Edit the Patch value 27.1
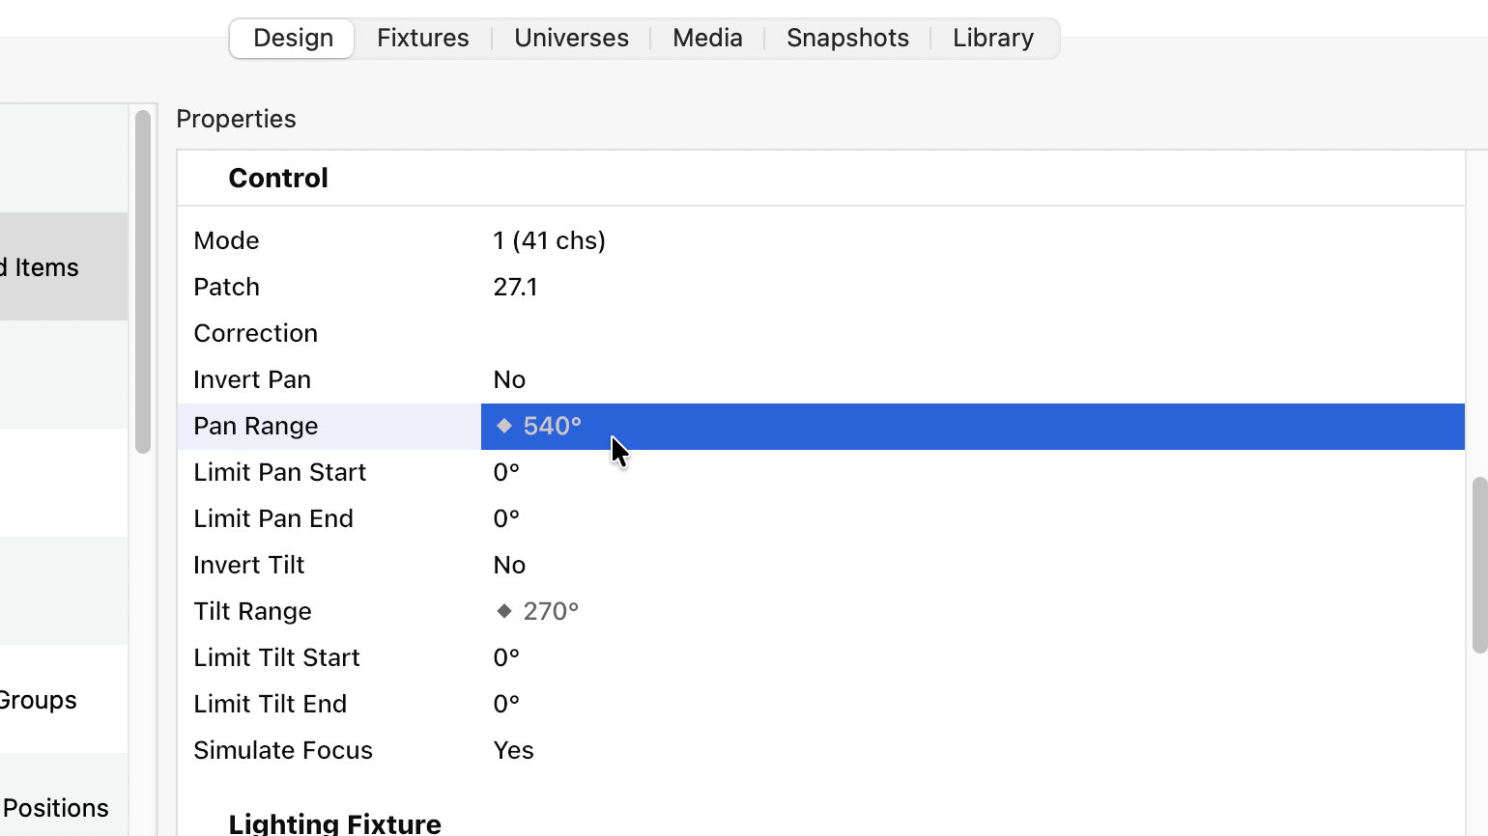This screenshot has height=836, width=1488. coord(515,287)
